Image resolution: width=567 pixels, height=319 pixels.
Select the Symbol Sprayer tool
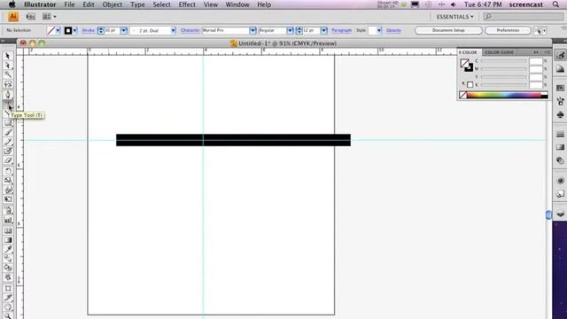(8, 211)
